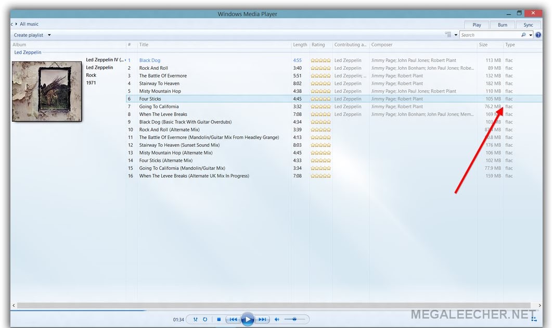
Task: Select Four Sticks (Alternate Mix) track
Action: tap(166, 161)
